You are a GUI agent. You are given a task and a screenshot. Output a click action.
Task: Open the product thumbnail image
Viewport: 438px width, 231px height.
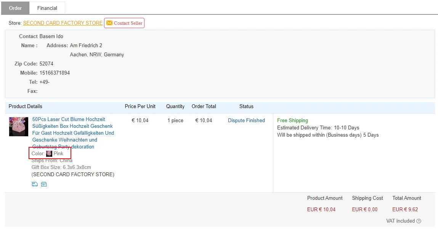pyautogui.click(x=19, y=127)
